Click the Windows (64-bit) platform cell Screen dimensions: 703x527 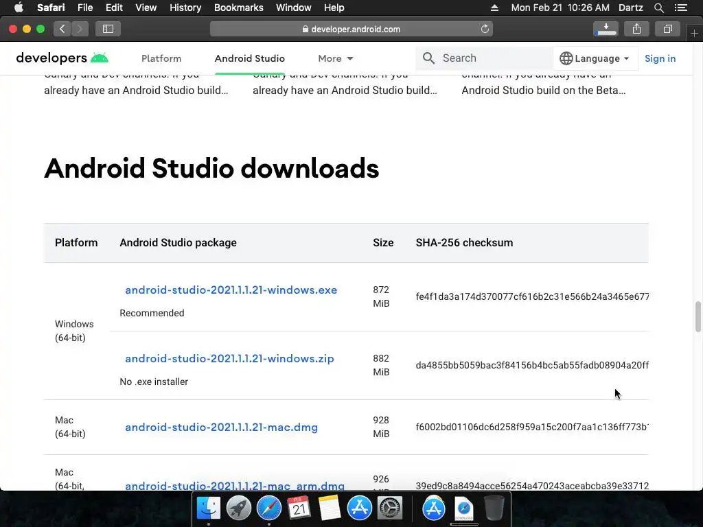(74, 331)
